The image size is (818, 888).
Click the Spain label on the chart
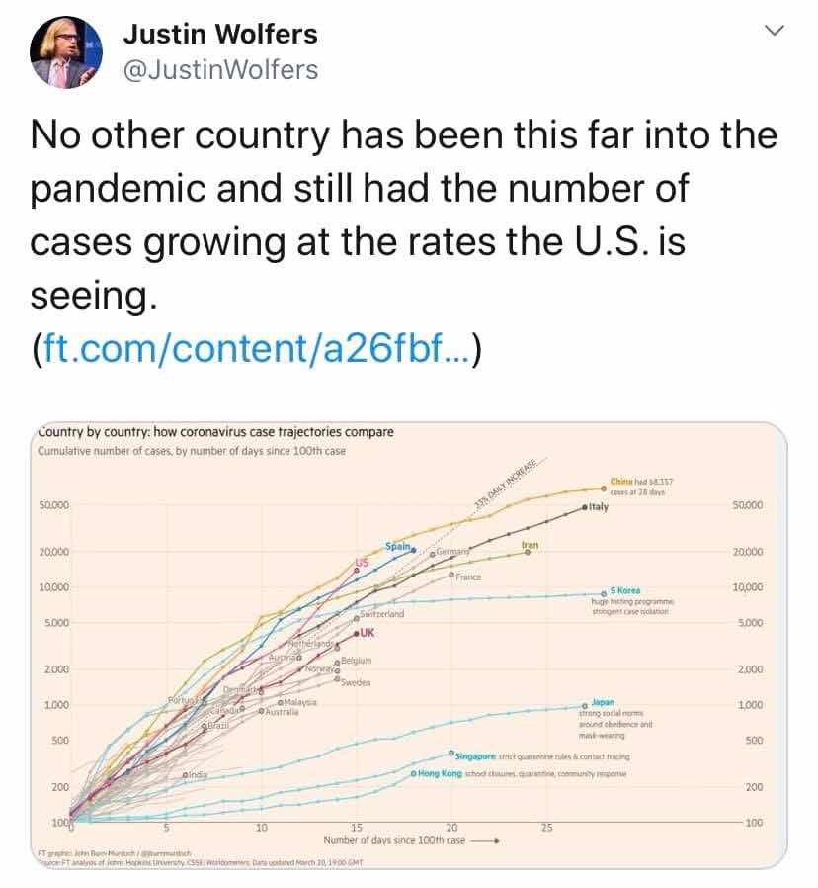398,547
